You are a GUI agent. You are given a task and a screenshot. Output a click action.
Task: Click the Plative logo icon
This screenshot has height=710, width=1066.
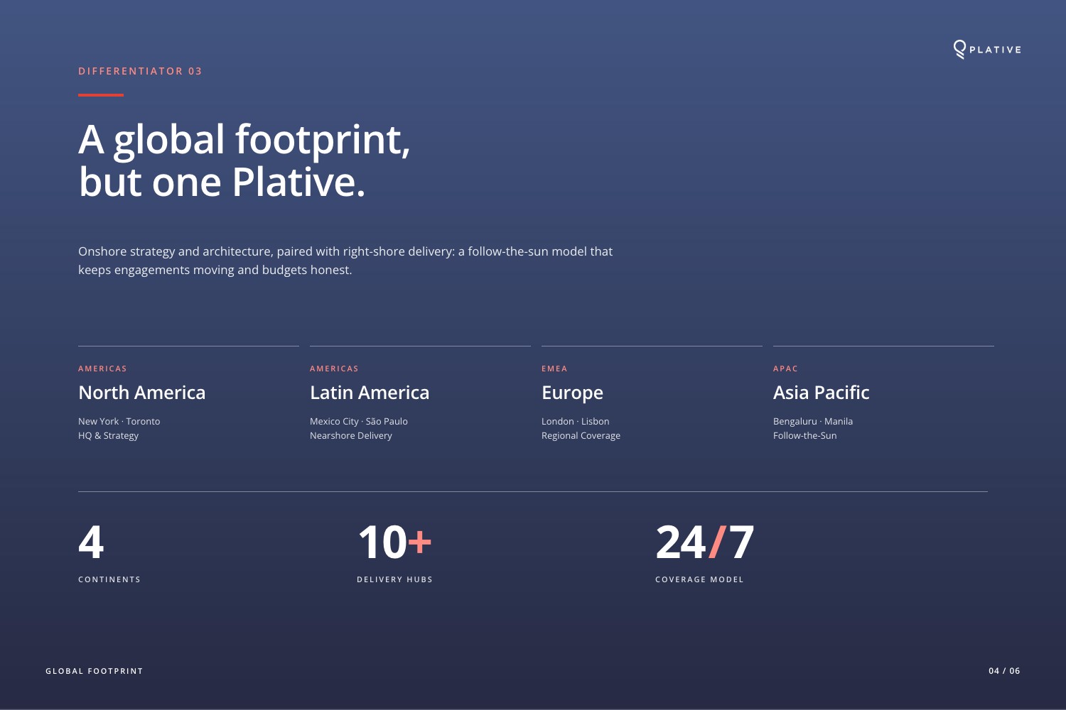pos(959,49)
